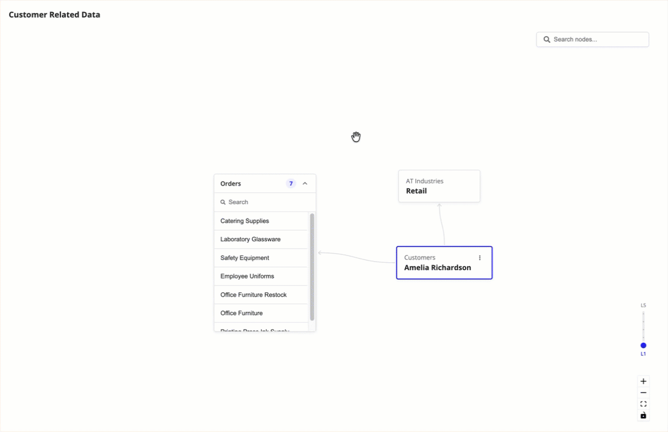This screenshot has height=432, width=668.
Task: Click the Orders panel header title
Action: 231,184
